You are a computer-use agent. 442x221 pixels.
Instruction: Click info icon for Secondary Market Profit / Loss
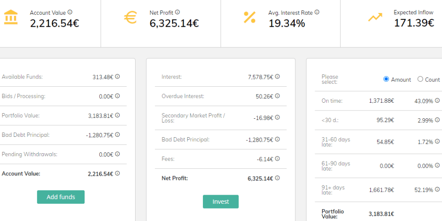point(278,117)
